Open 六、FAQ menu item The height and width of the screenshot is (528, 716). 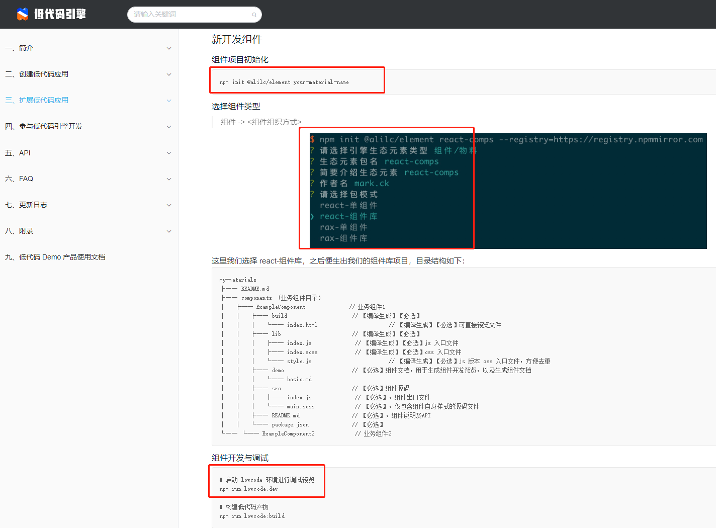[19, 179]
